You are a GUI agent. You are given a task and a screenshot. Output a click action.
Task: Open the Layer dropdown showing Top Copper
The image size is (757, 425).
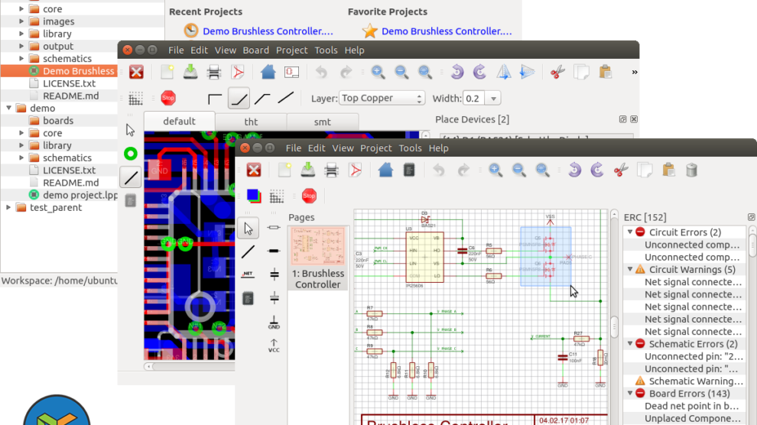[x=382, y=98]
